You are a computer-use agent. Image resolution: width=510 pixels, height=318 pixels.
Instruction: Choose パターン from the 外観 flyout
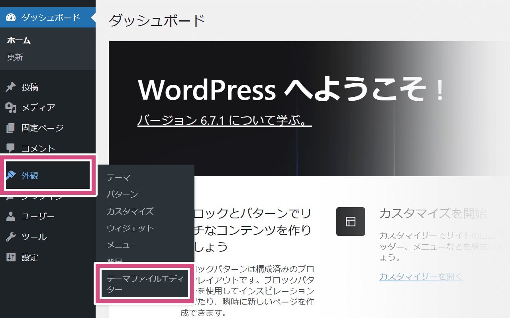(x=122, y=194)
